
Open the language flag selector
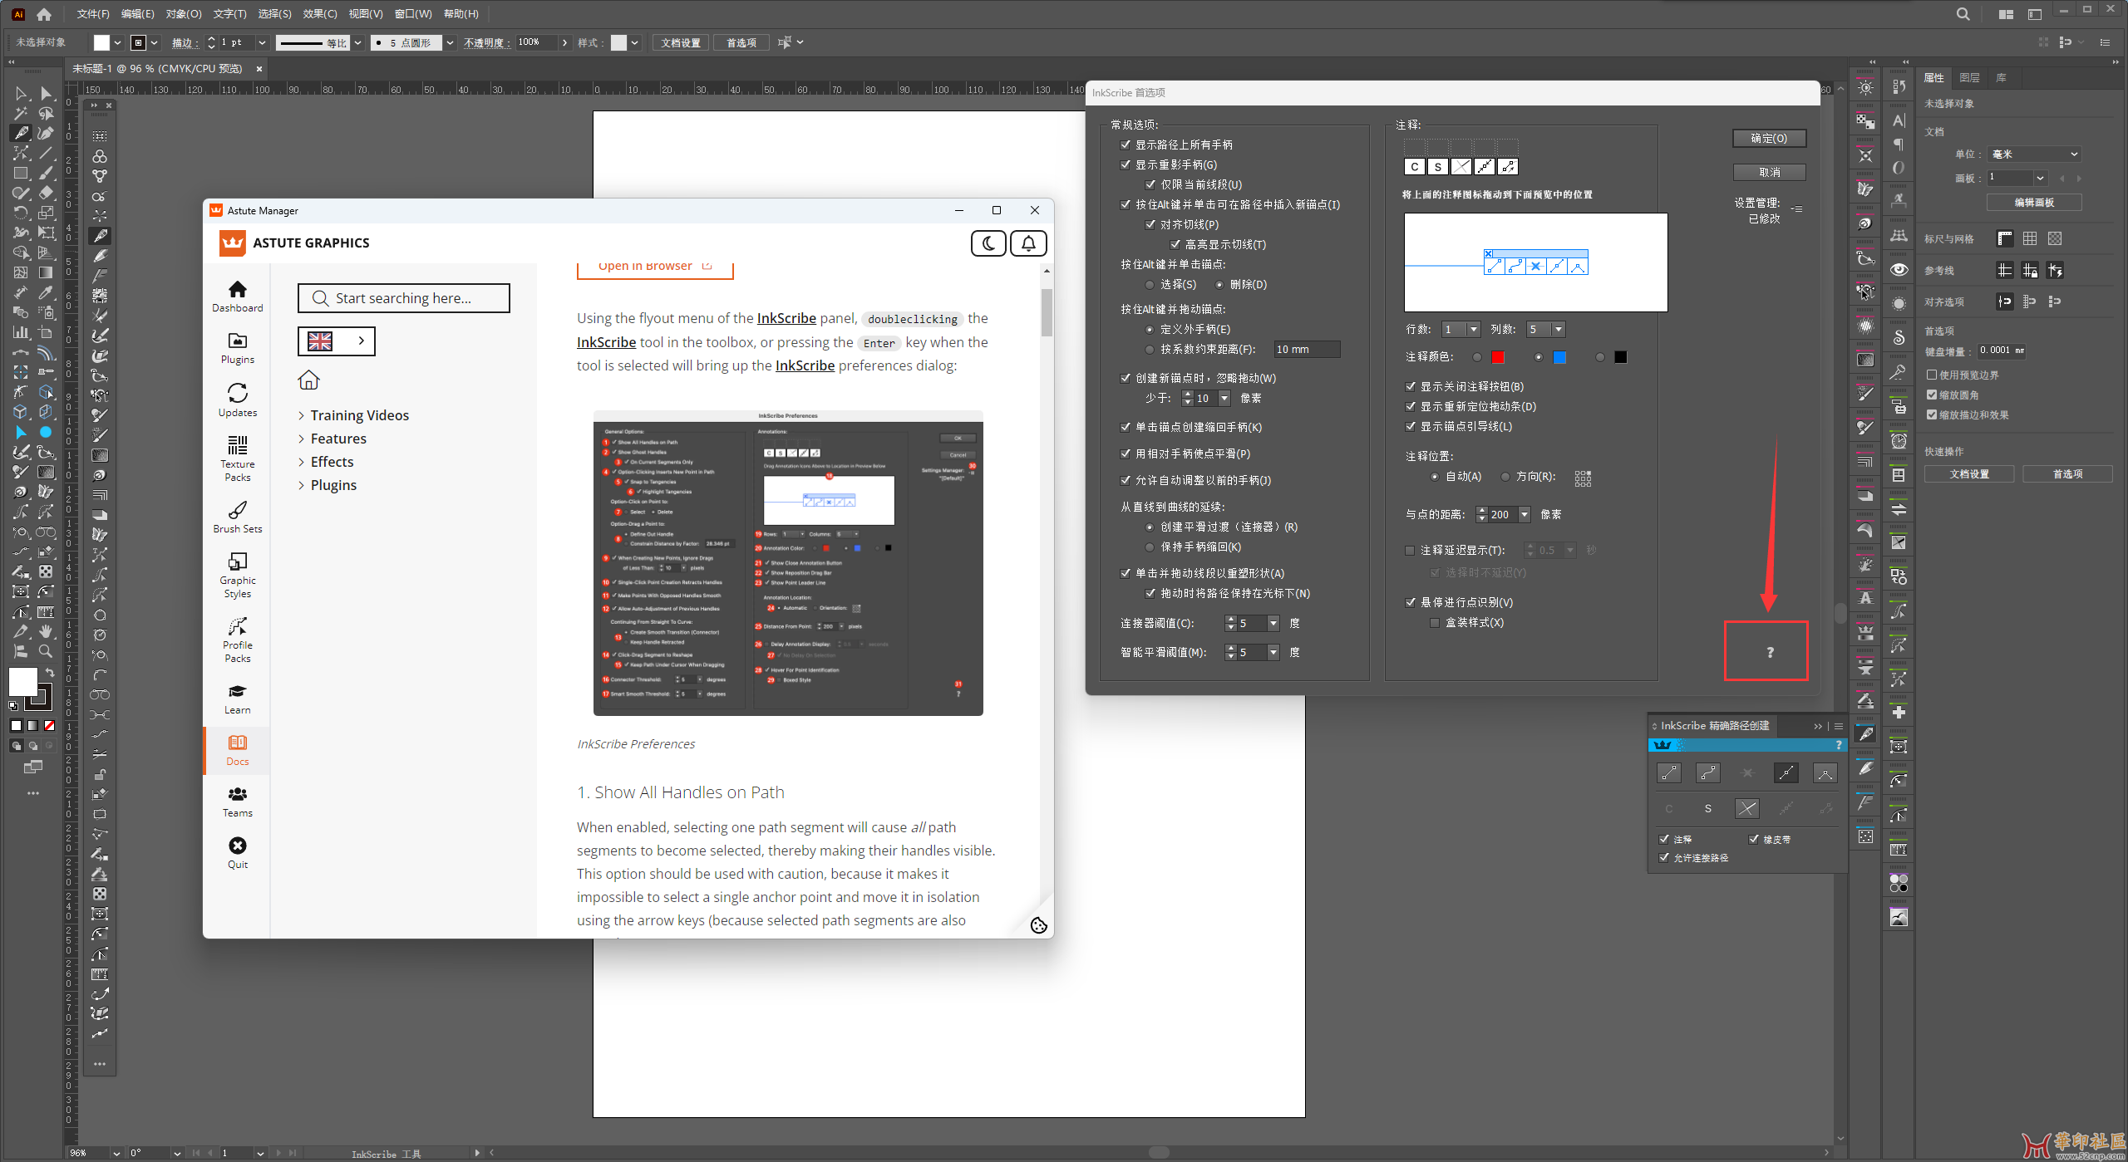(337, 341)
